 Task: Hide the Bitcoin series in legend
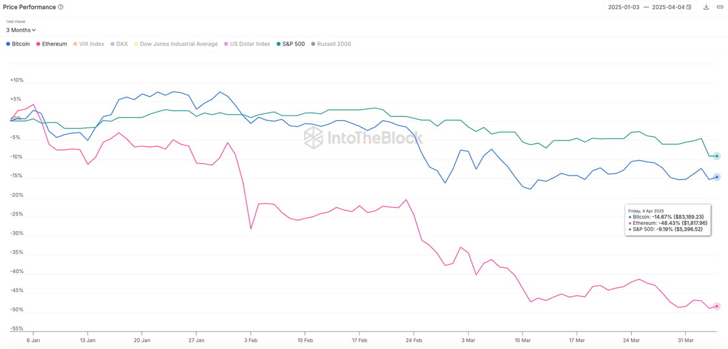[18, 44]
